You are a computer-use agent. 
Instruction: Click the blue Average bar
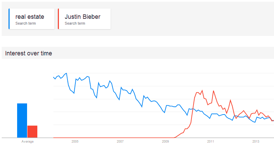coord(22,120)
